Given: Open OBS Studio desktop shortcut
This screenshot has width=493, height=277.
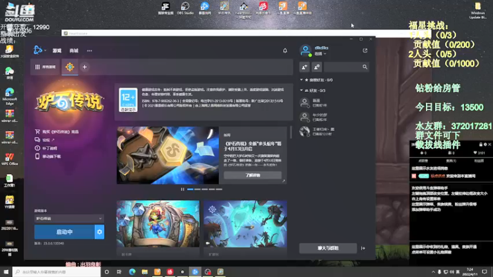Looking at the screenshot, I should point(185,9).
